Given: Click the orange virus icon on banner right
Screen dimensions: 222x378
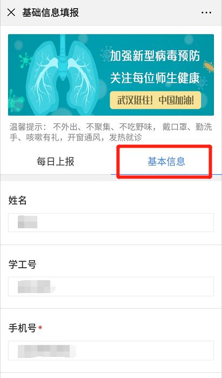Looking at the screenshot, I should (x=208, y=67).
